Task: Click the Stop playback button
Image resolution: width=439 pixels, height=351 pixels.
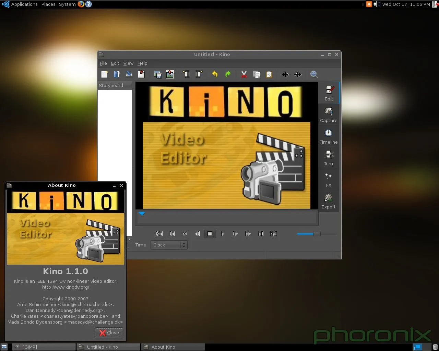Action: tap(210, 234)
